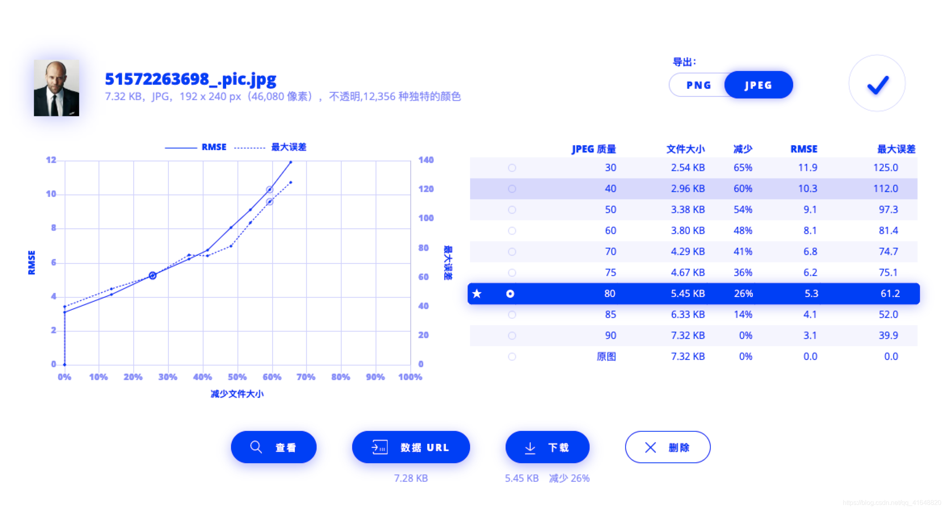Click the download arrow icon
The image size is (945, 510).
pyautogui.click(x=530, y=448)
